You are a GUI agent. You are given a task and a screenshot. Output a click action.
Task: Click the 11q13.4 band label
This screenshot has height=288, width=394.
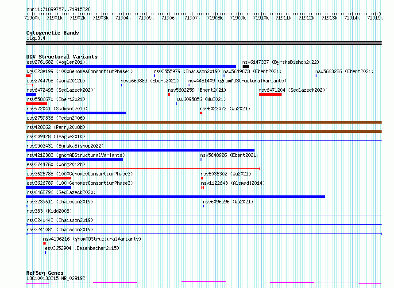(36, 38)
